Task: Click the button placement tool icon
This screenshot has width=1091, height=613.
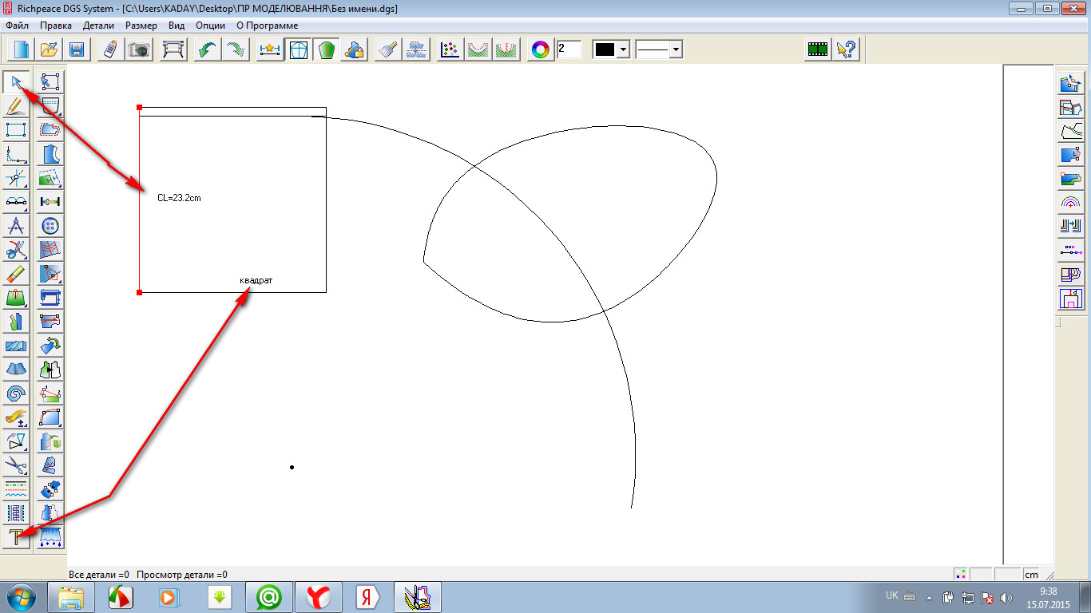Action: 50,226
